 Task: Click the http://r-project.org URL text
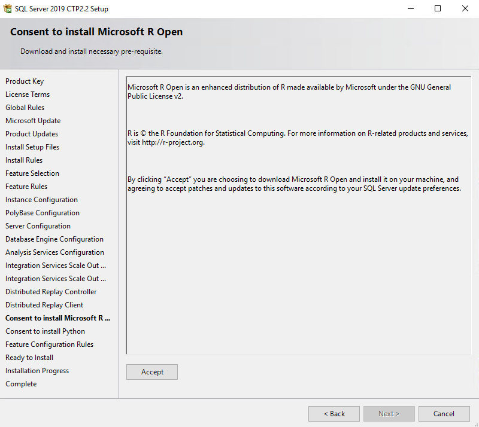tap(172, 142)
